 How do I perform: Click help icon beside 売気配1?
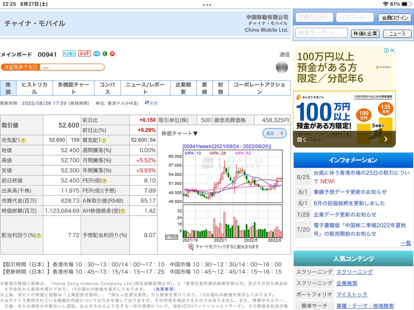point(23,141)
